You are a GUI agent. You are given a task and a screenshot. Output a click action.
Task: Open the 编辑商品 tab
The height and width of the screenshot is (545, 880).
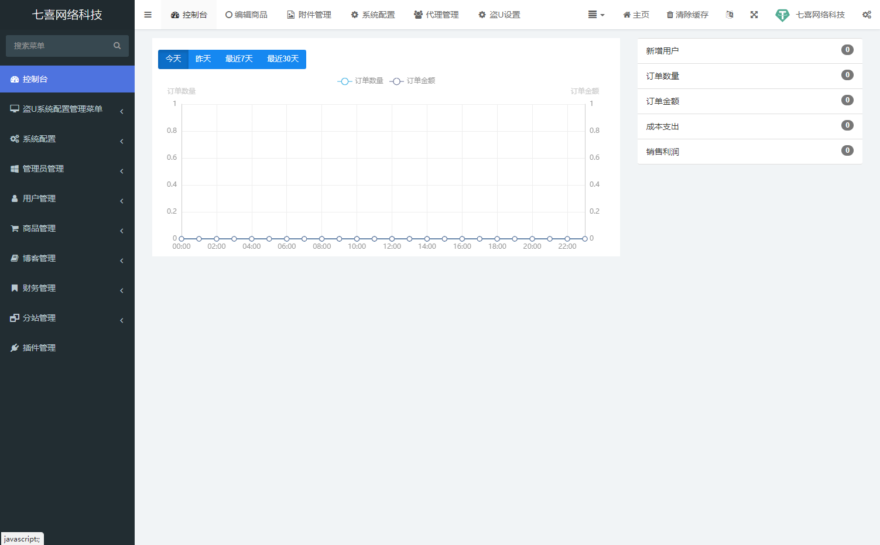pyautogui.click(x=246, y=15)
